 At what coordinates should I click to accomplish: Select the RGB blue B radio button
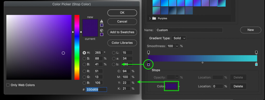pos(84,83)
